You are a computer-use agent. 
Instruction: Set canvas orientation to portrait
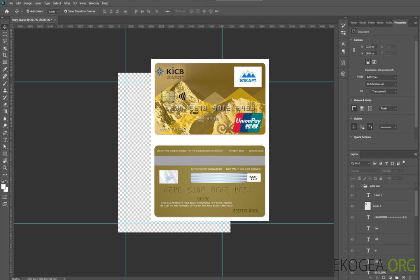(x=368, y=62)
